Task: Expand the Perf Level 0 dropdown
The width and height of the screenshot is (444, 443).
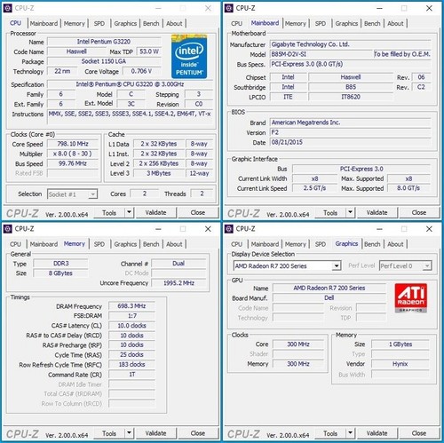Action: click(x=427, y=265)
